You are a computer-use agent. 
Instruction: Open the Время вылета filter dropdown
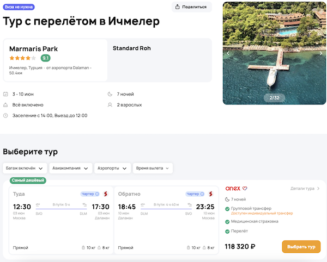[153, 168]
